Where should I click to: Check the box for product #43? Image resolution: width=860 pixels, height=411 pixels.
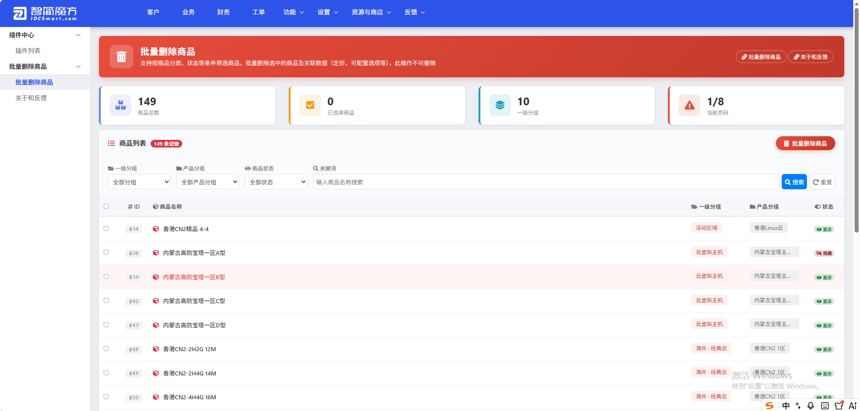(x=106, y=325)
